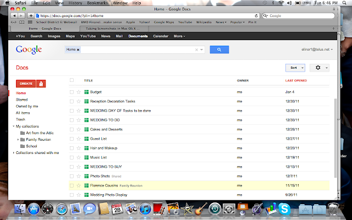
Task: Open the Popular bookmarks dropdown
Action: (237, 22)
